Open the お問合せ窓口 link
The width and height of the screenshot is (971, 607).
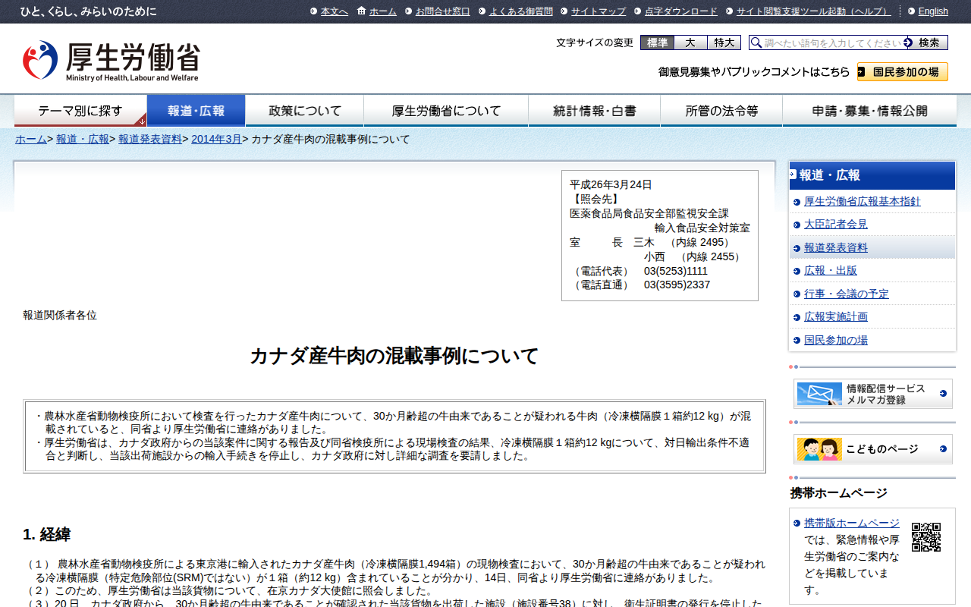(x=443, y=11)
